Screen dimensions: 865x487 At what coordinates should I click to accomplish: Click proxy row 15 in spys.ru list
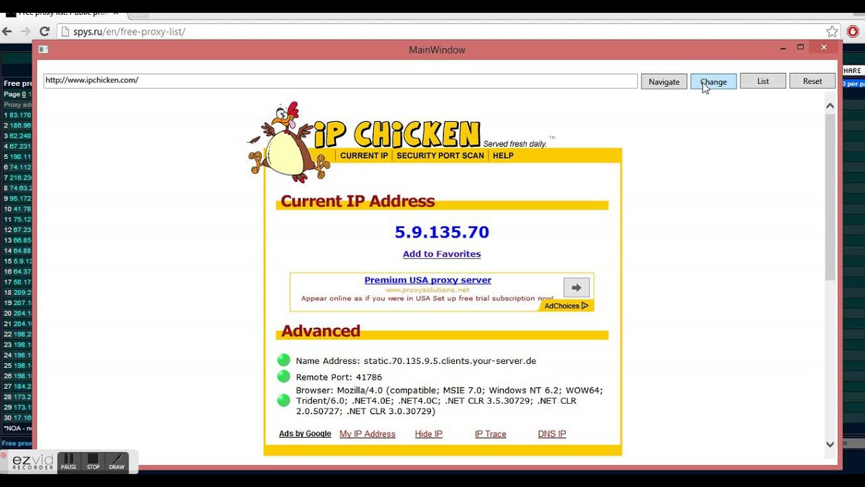pyautogui.click(x=17, y=261)
